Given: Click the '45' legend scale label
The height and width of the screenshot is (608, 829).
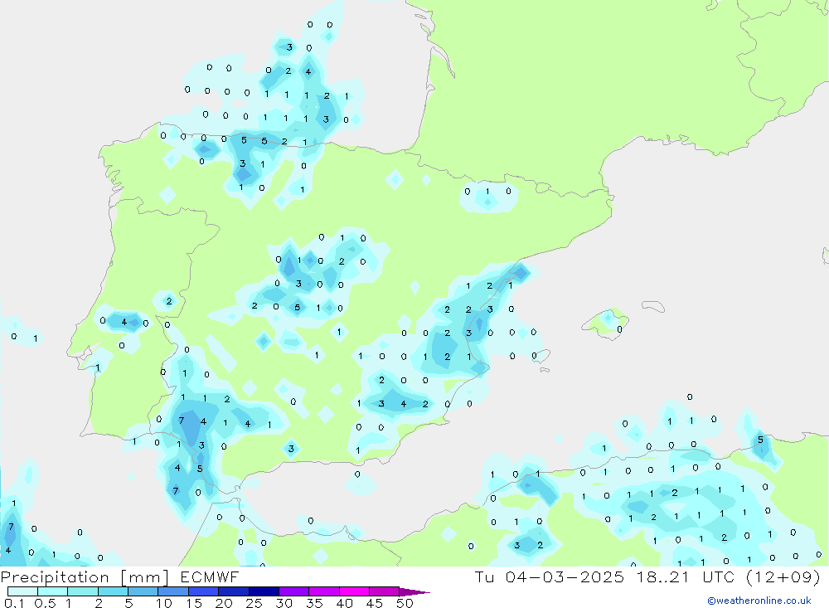Looking at the screenshot, I should 375,603.
